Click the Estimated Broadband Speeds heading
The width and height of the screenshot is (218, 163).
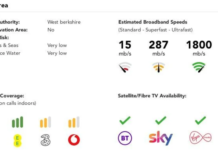153,22
